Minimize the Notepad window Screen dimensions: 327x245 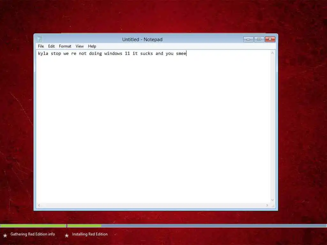tap(248, 39)
